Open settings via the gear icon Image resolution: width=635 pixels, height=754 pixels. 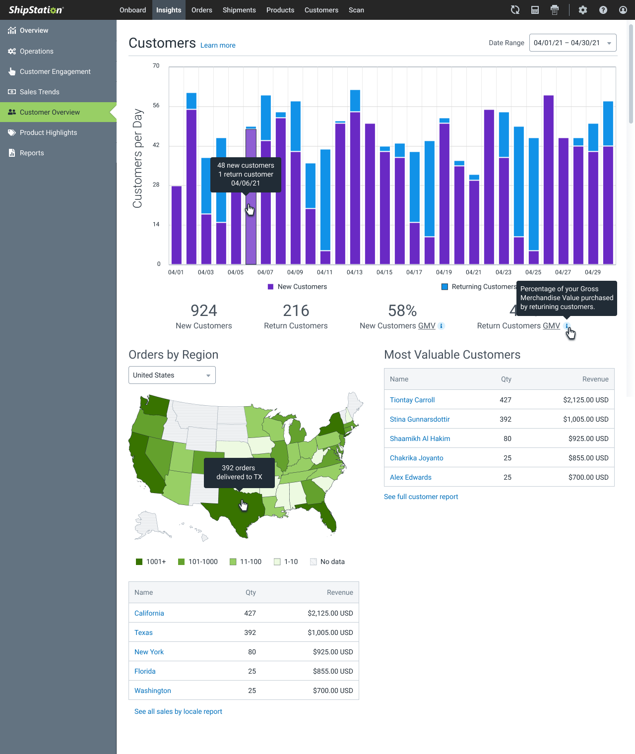(x=583, y=10)
